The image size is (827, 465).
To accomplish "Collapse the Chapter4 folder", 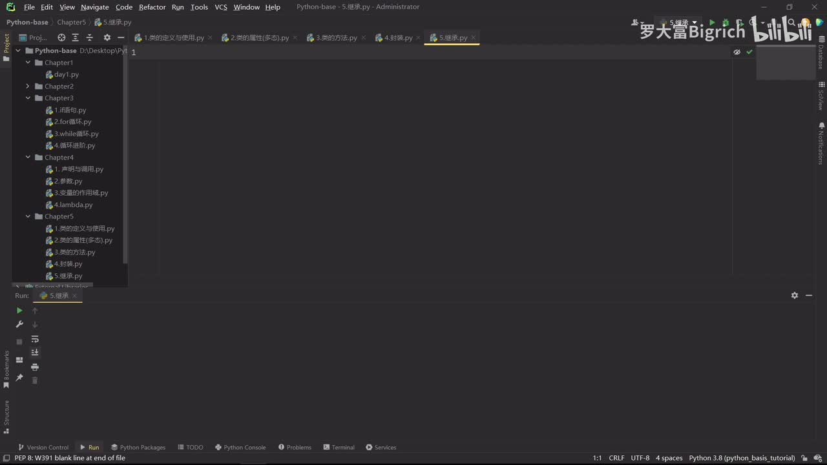I will coord(28,158).
